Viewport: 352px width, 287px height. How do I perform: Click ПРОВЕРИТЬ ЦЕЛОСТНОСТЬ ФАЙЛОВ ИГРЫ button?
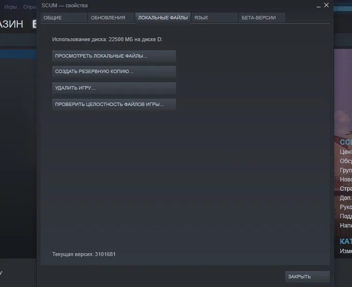[x=114, y=104]
